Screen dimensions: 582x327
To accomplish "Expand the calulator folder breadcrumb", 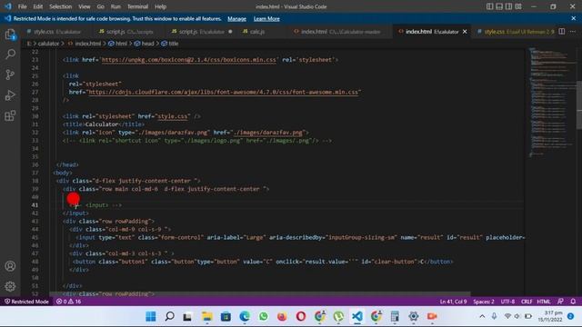I will (48, 44).
